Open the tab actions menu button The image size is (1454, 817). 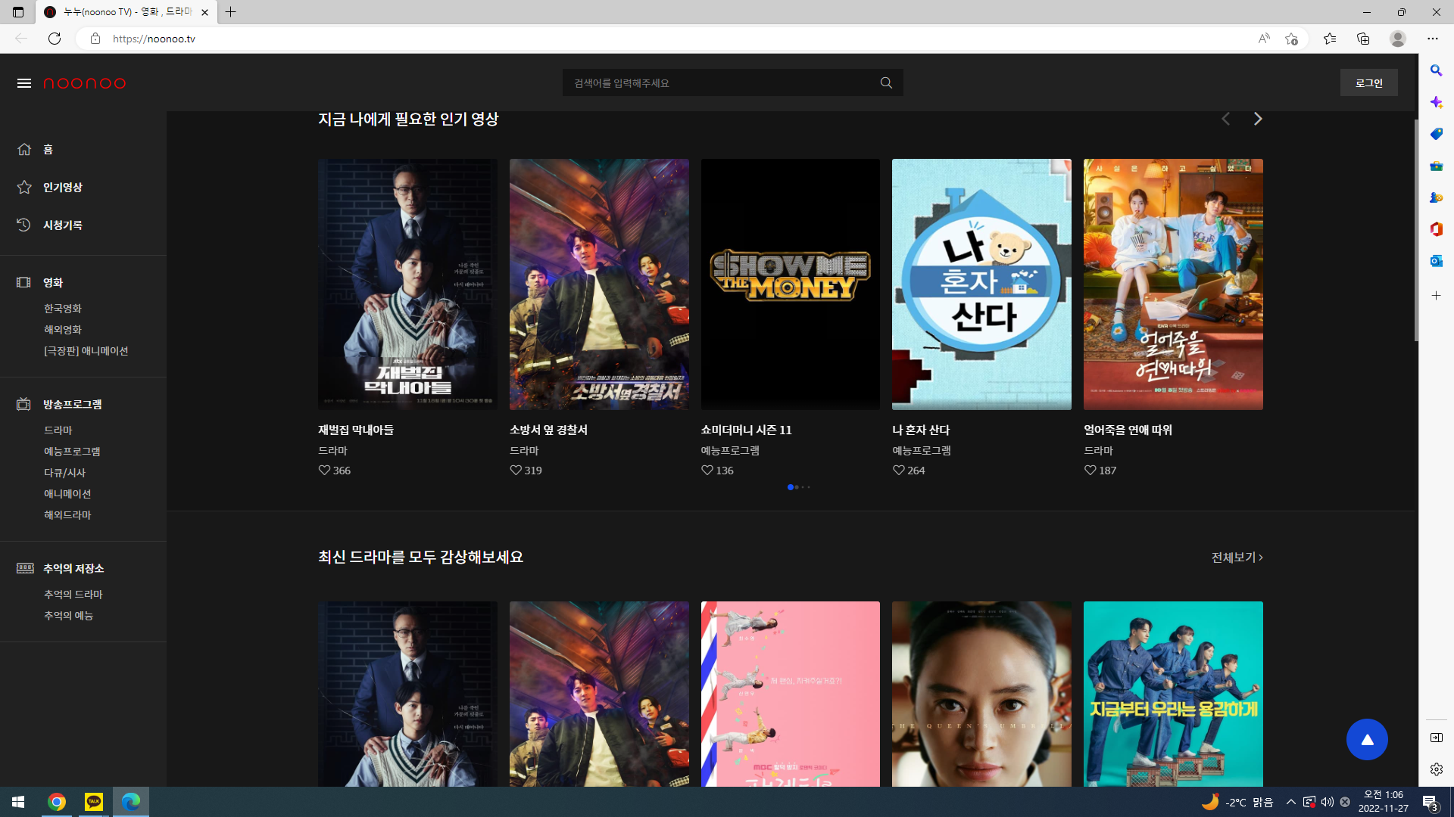coord(18,12)
